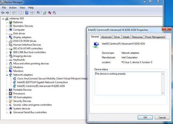
Task: Click the Modems category icon
Action: pos(11,67)
